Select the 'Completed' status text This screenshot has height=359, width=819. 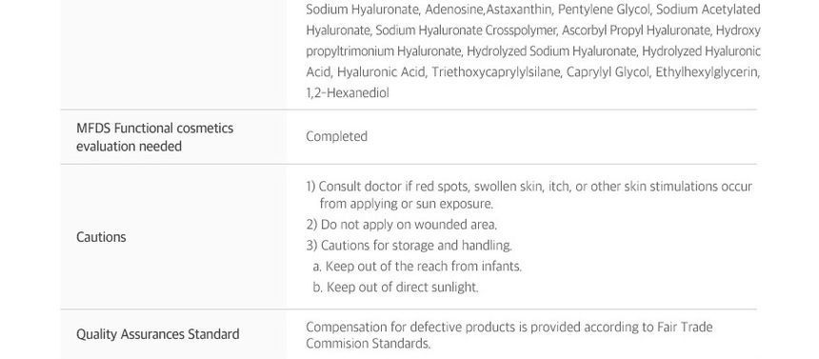[x=336, y=136]
